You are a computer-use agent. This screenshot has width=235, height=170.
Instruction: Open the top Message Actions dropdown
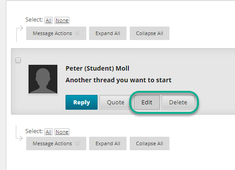coord(56,33)
